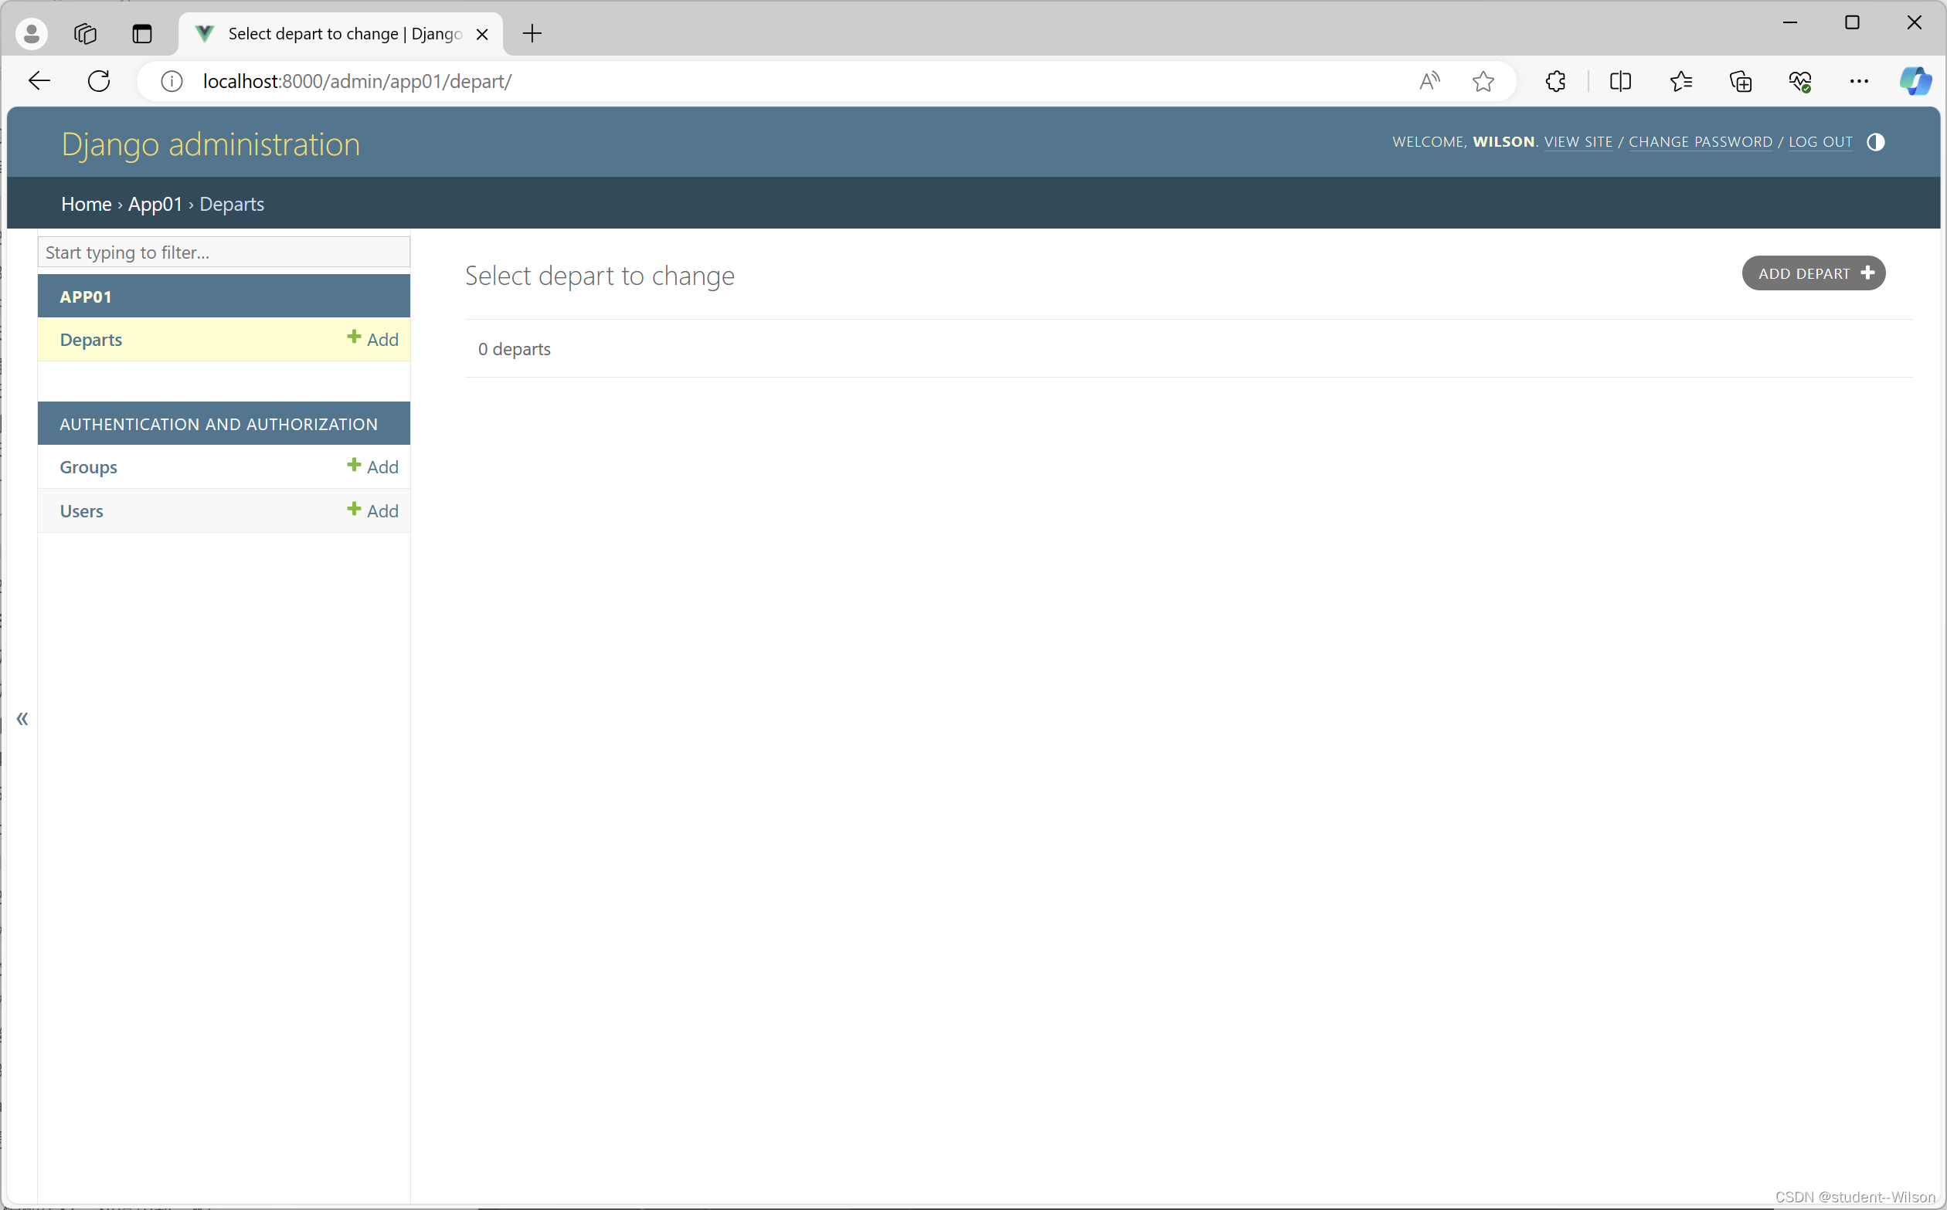
Task: Add this page to favorites with the star
Action: click(1482, 81)
